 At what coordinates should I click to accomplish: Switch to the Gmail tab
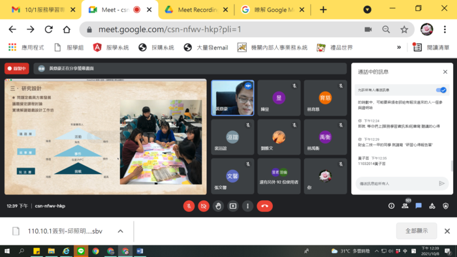(x=40, y=10)
